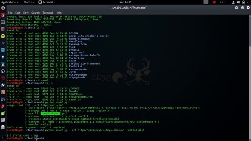Click the green highlighted method post text

click(x=51, y=114)
